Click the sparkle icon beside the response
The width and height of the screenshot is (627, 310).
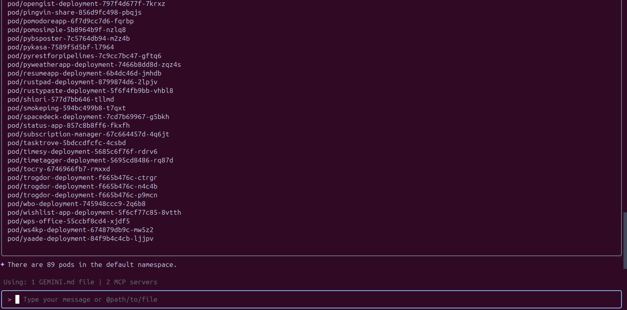tap(3, 265)
